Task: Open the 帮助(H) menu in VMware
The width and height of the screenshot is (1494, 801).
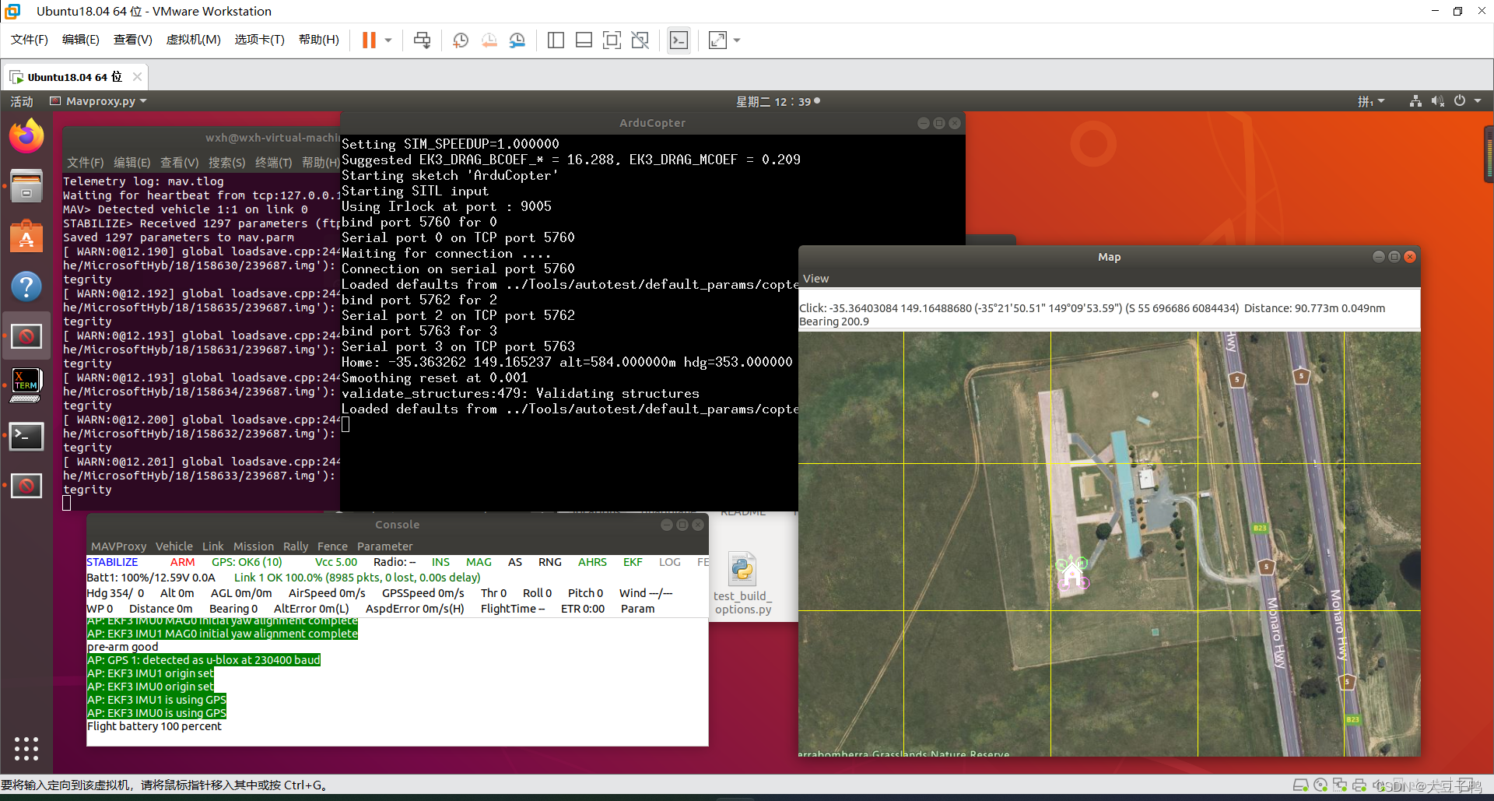Action: coord(319,40)
